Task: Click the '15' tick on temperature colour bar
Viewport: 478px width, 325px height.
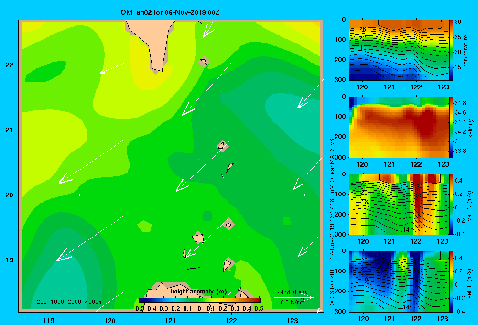Action: click(x=458, y=67)
